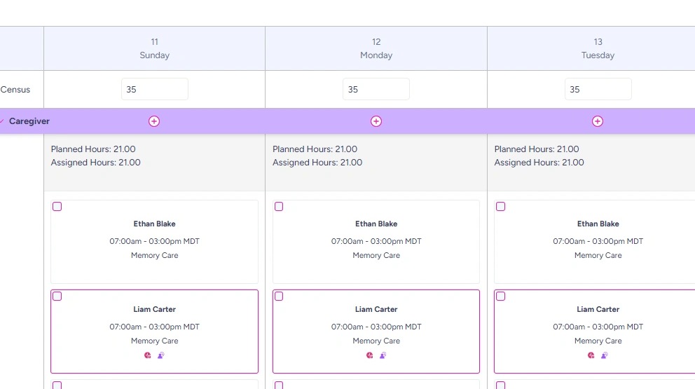
Task: Click the pink clock icon on Monday's Liam Carter shift
Action: 370,355
